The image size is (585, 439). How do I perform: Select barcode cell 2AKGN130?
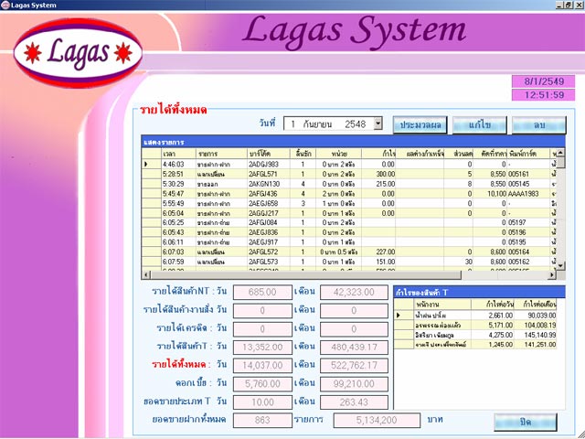[269, 184]
